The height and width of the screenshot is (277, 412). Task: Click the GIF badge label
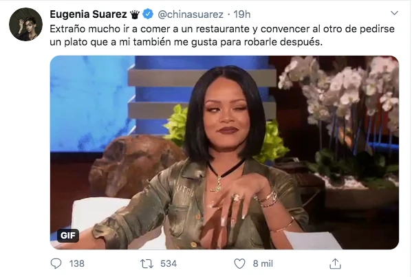pos(68,235)
